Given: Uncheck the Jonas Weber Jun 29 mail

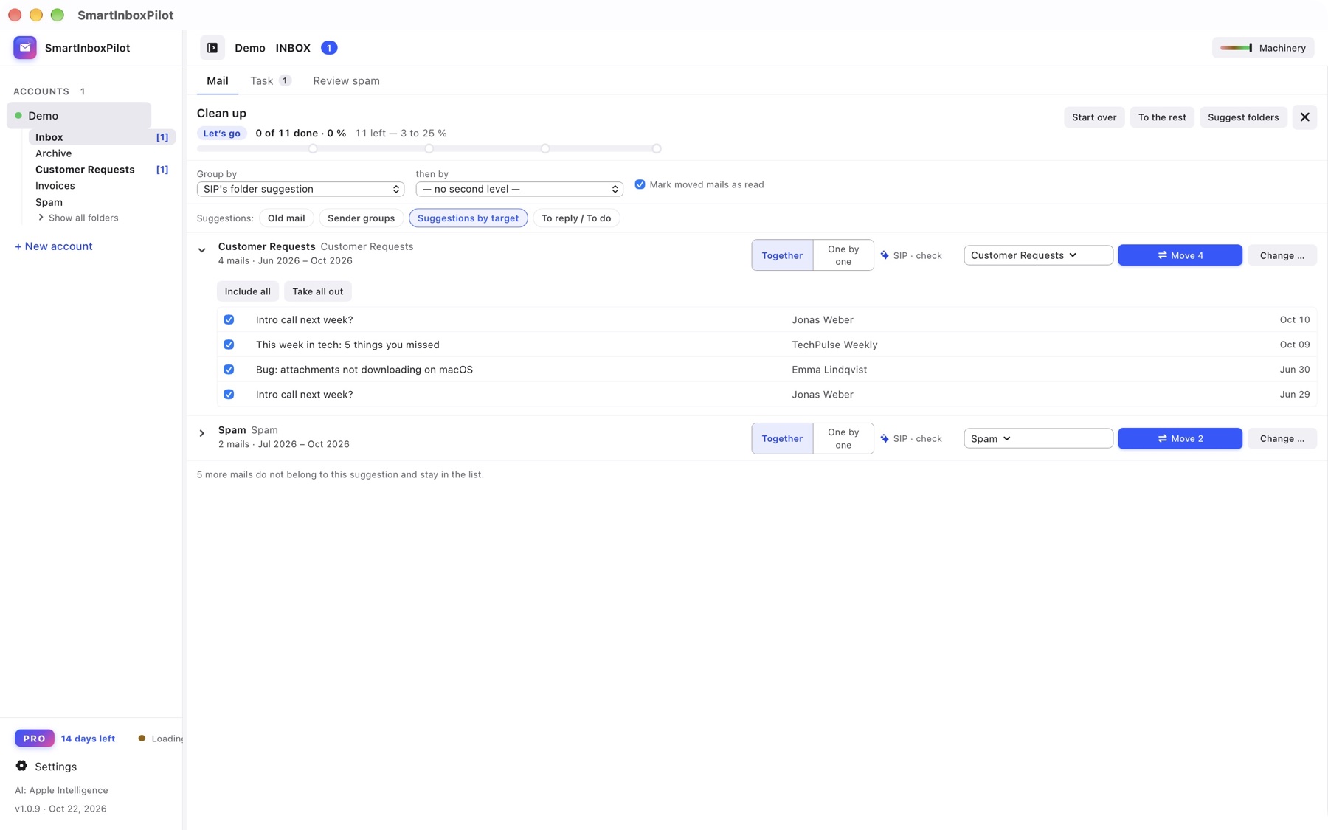Looking at the screenshot, I should [x=229, y=395].
